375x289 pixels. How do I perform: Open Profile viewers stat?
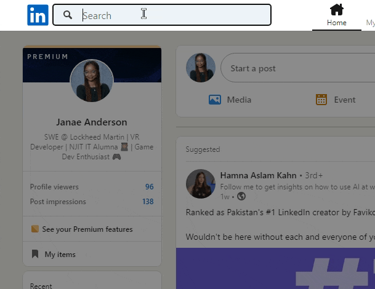click(92, 186)
